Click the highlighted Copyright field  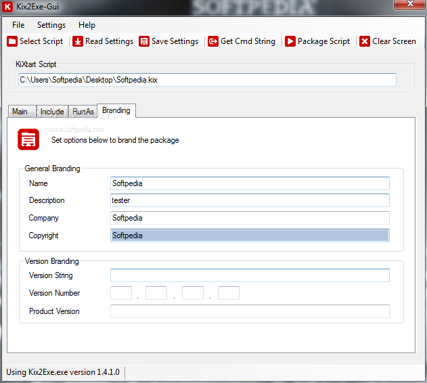click(x=250, y=235)
